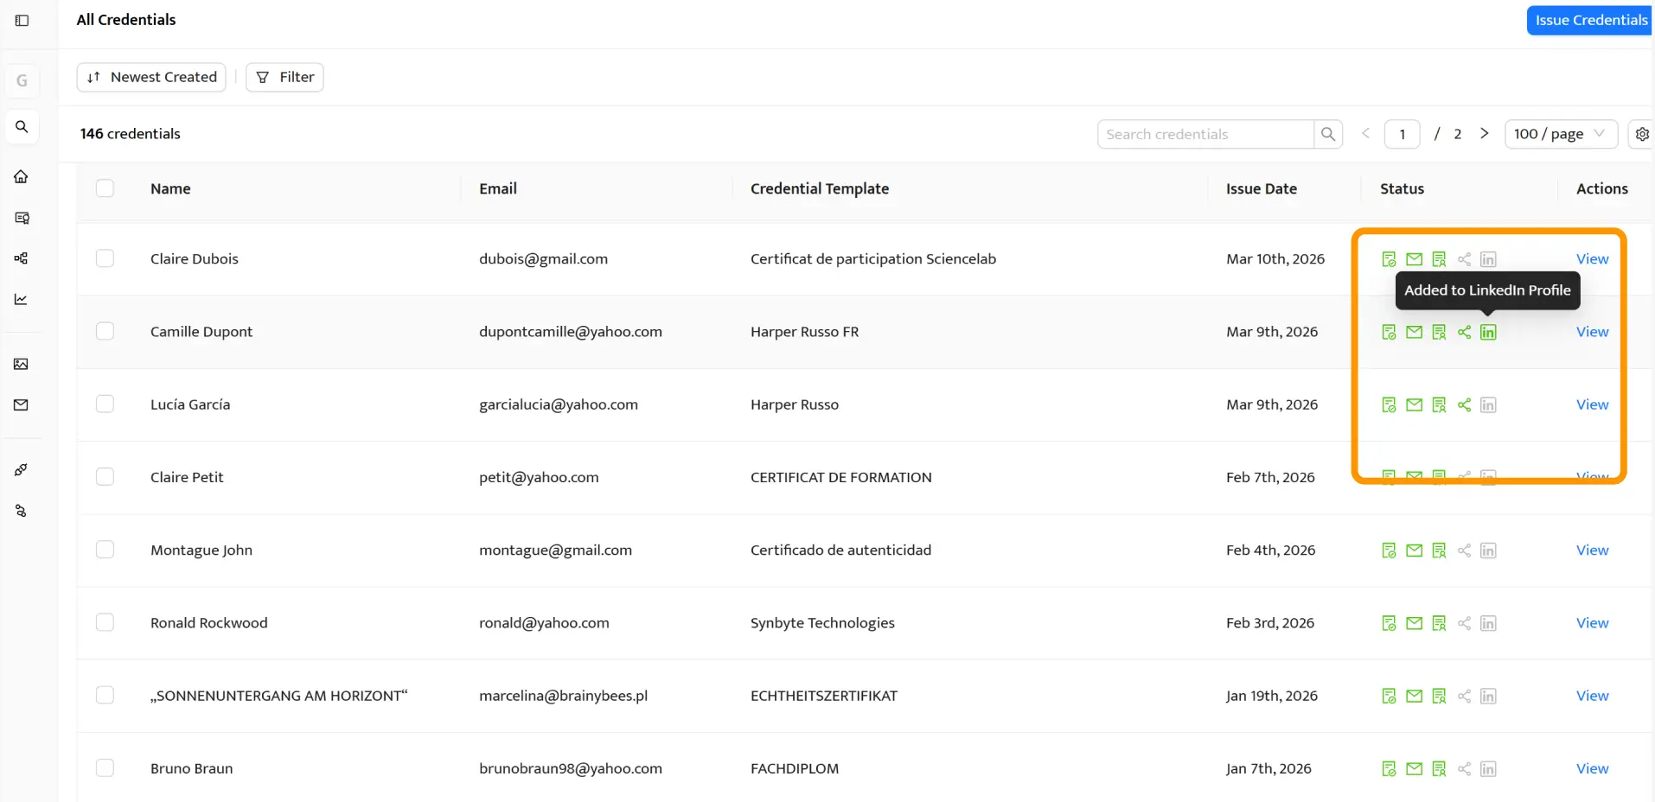Open the 100 per page dropdown
Screen dimensions: 1655x802
click(1560, 134)
